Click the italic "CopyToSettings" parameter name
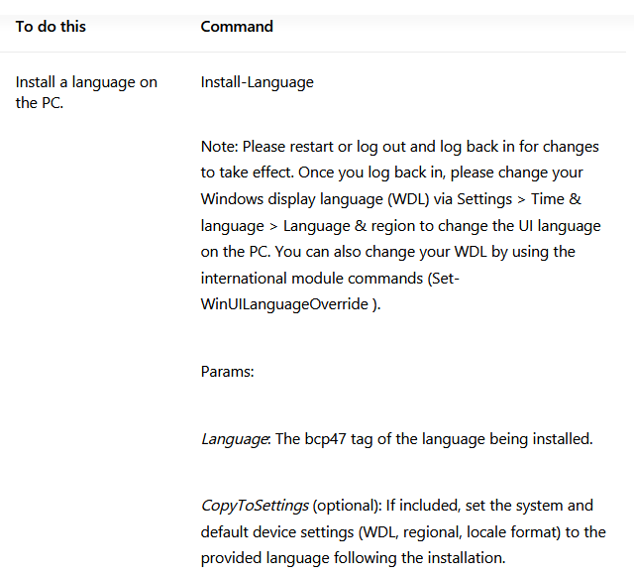Viewport: 634px width, 575px height. pos(255,506)
